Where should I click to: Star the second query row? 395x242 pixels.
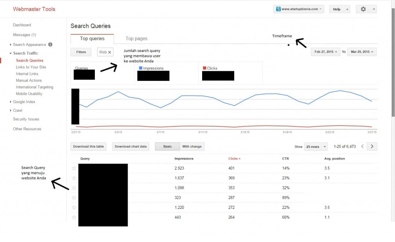tap(74, 178)
